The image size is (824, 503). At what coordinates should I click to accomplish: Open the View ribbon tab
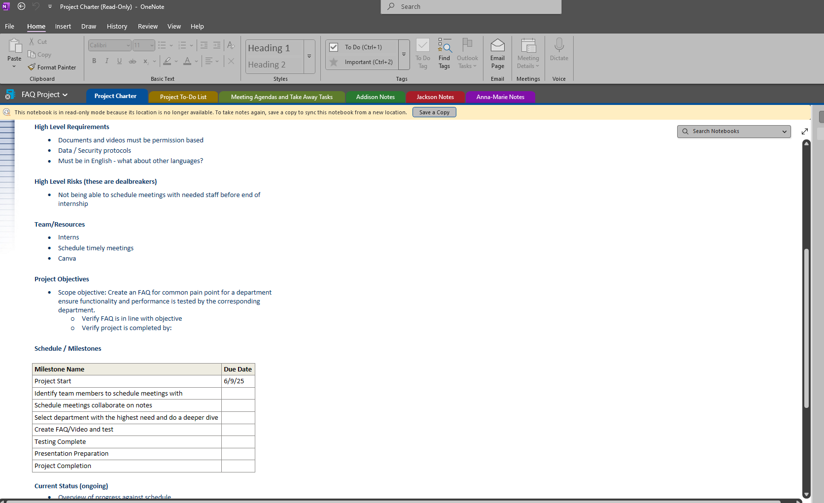pos(174,27)
